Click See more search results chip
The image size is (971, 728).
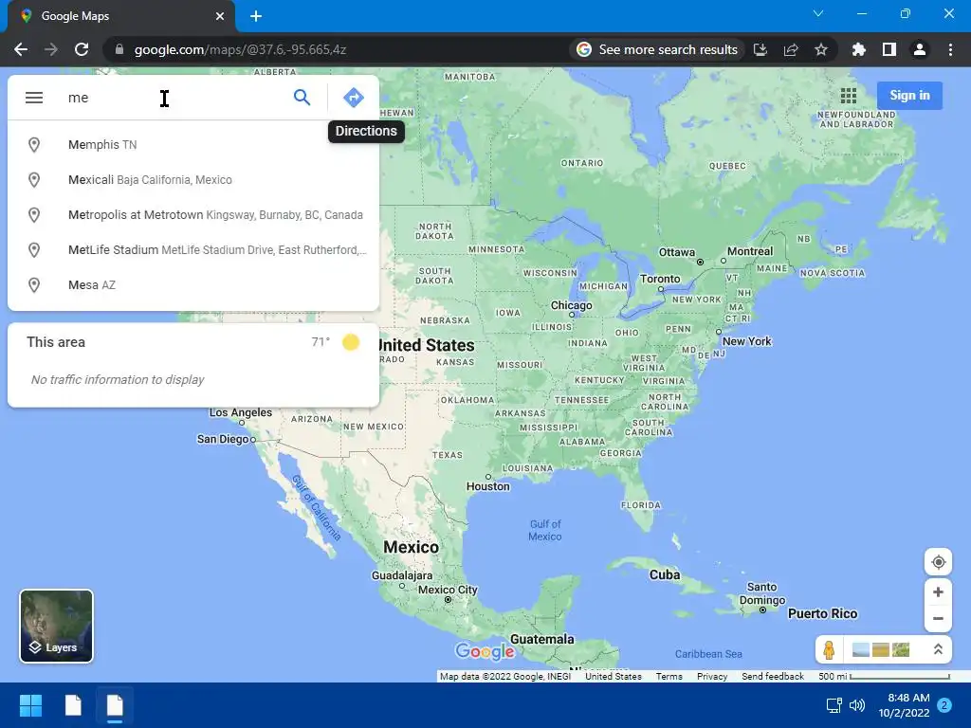(657, 49)
